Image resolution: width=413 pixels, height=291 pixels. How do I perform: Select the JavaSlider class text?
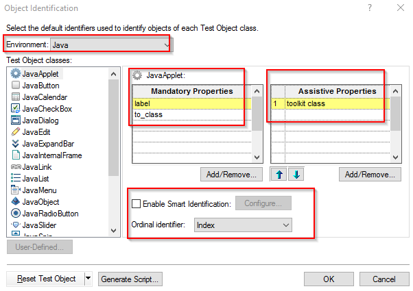pyautogui.click(x=39, y=225)
